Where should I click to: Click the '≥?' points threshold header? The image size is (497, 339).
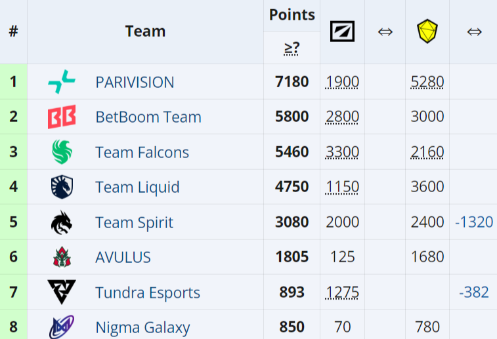(292, 48)
